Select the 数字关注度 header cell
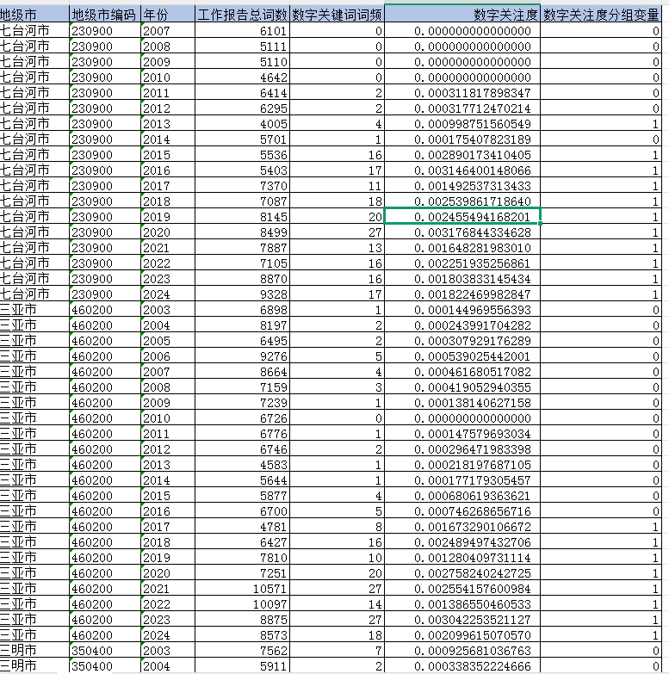The image size is (669, 674). click(x=462, y=15)
